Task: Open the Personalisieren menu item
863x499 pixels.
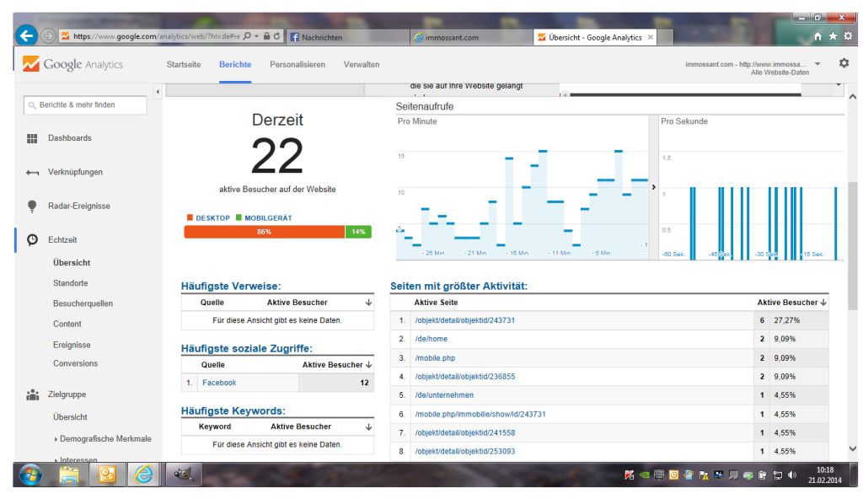Action: click(297, 65)
